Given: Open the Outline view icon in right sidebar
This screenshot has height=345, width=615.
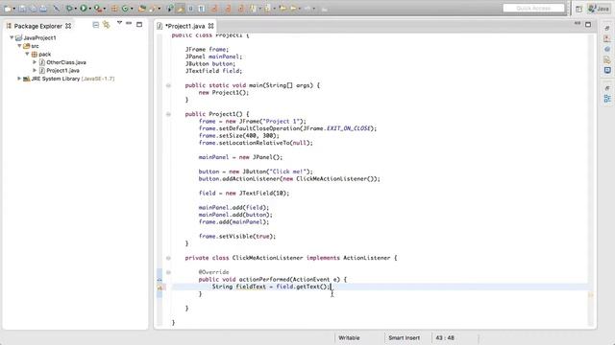Looking at the screenshot, I should coord(607,99).
